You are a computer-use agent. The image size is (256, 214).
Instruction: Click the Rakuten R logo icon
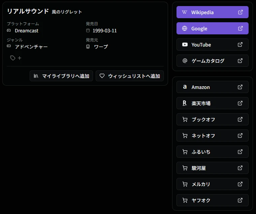tap(185, 103)
